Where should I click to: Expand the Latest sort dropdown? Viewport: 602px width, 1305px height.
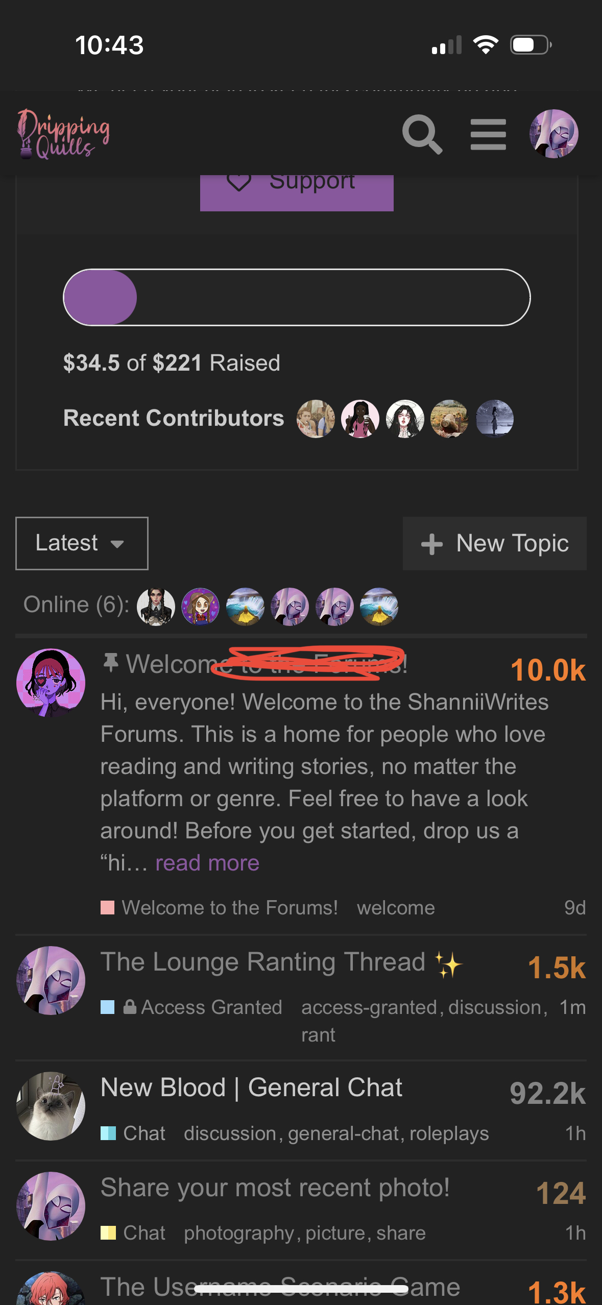coord(82,543)
